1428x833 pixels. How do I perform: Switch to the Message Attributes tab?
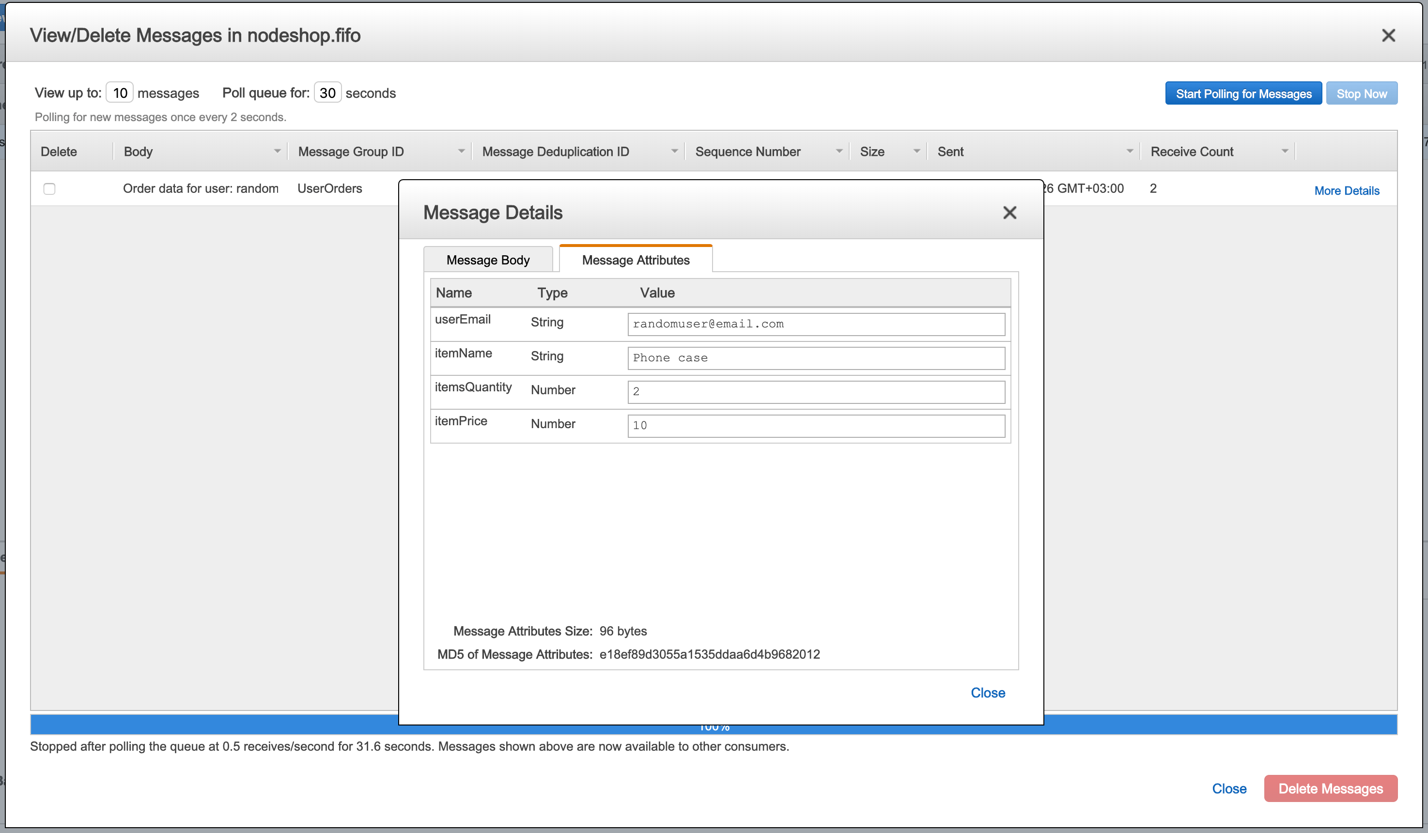[x=636, y=260]
